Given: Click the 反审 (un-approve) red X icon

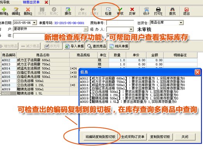Looking at the screenshot, I should tap(132, 11).
